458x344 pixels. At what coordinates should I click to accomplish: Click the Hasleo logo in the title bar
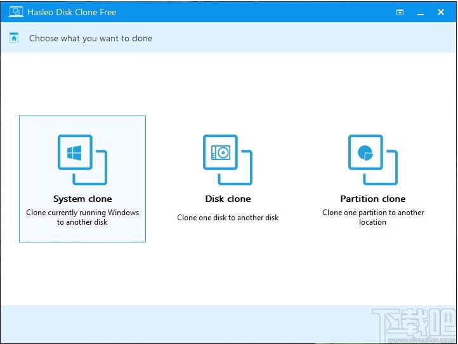[x=16, y=12]
